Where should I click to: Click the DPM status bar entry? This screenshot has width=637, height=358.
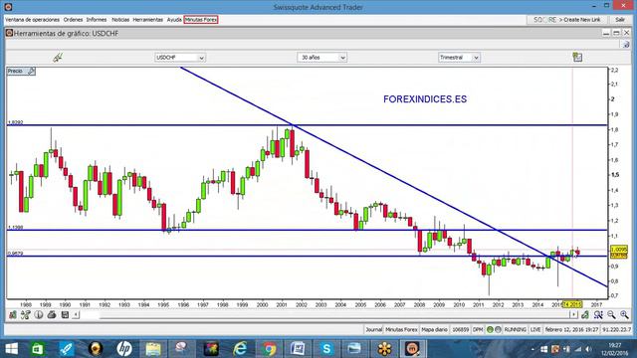(x=478, y=329)
